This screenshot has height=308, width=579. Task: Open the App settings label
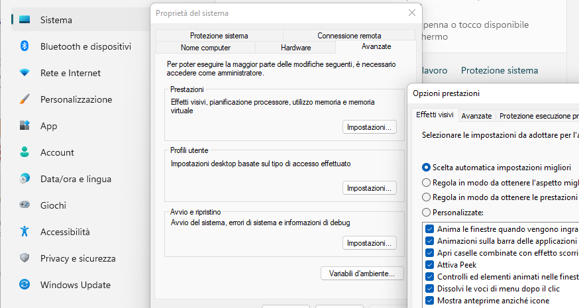(x=49, y=127)
